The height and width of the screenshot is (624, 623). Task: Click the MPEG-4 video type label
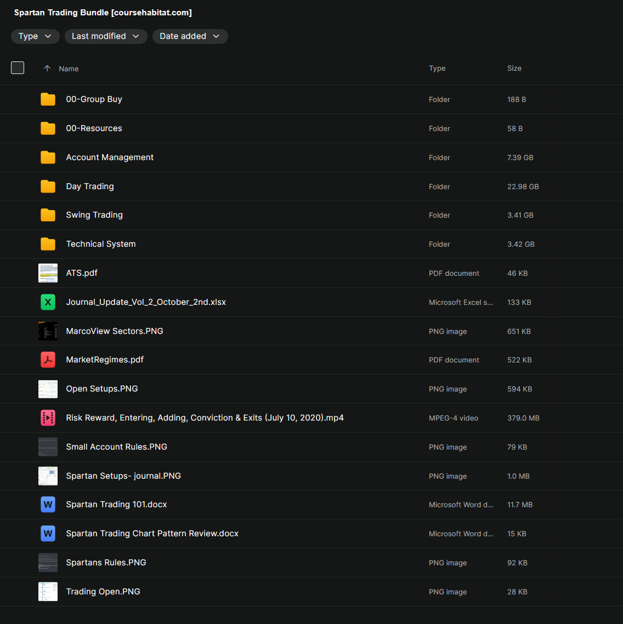click(x=454, y=418)
